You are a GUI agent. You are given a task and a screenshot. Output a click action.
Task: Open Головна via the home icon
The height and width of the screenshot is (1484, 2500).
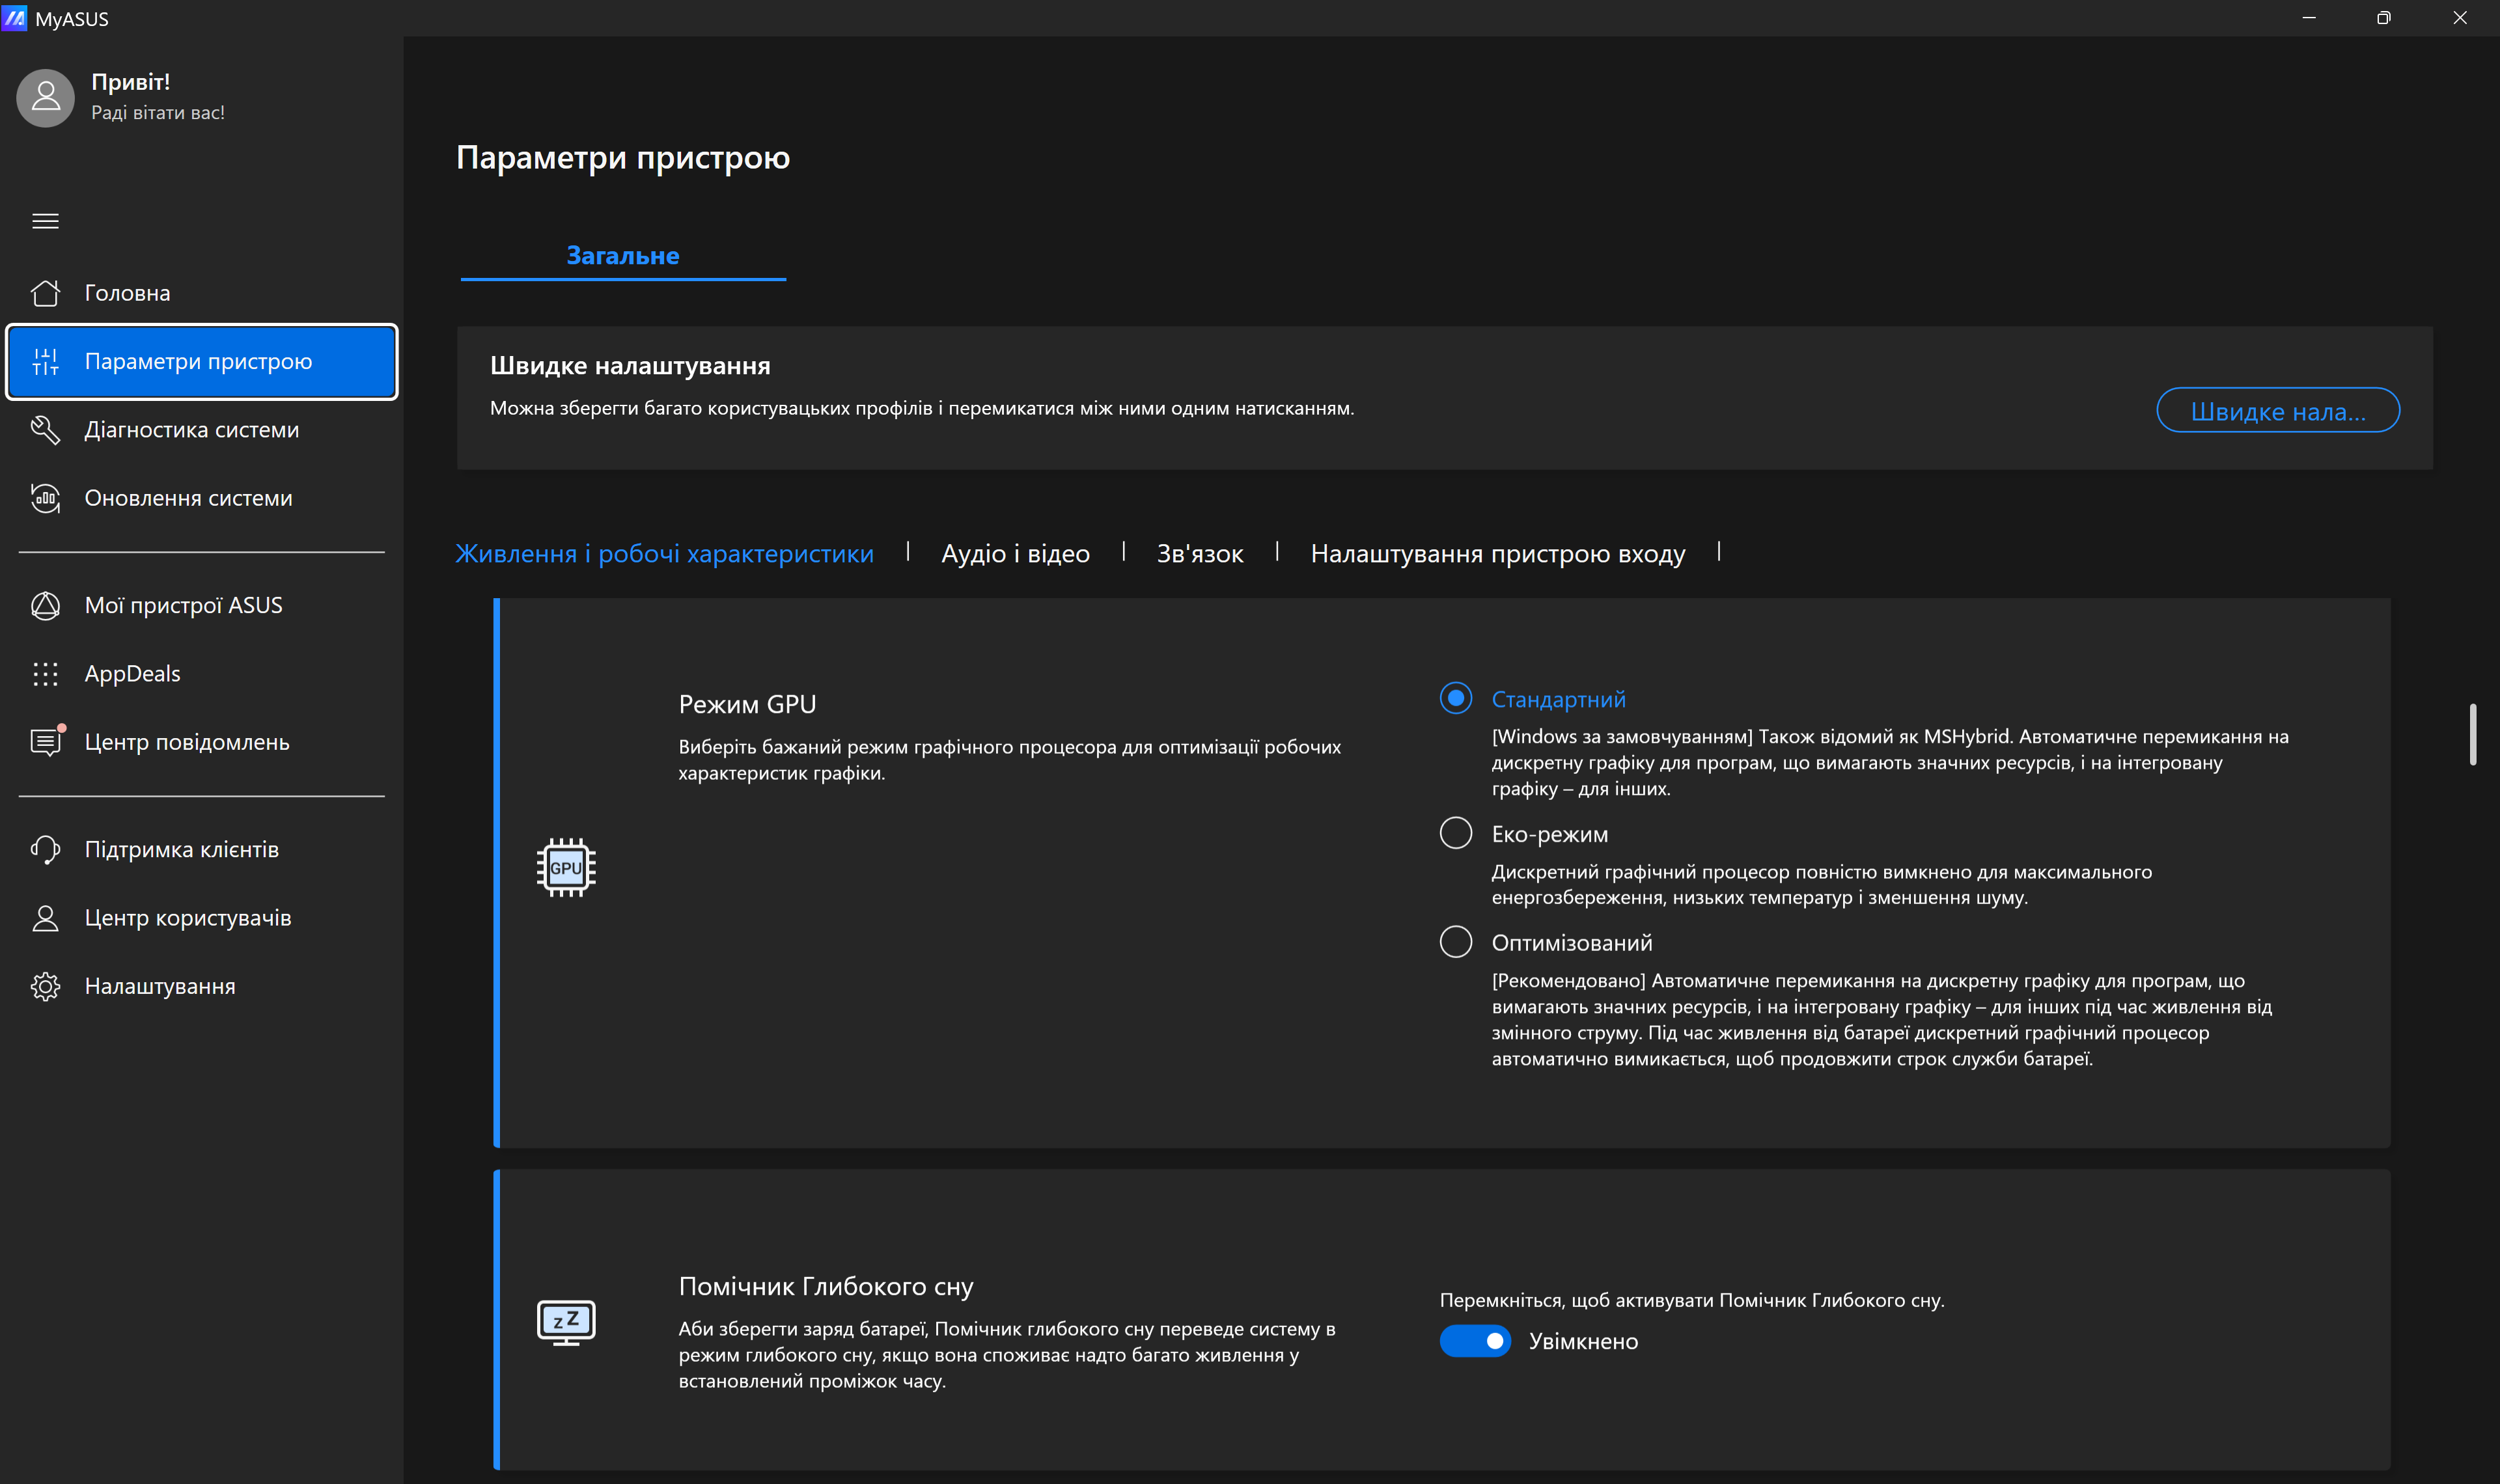click(x=45, y=293)
